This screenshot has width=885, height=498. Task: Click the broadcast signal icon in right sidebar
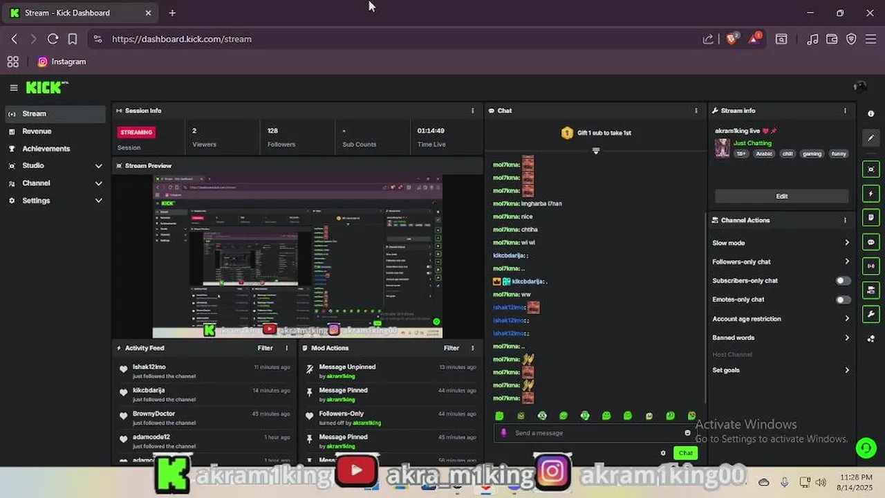click(x=870, y=266)
